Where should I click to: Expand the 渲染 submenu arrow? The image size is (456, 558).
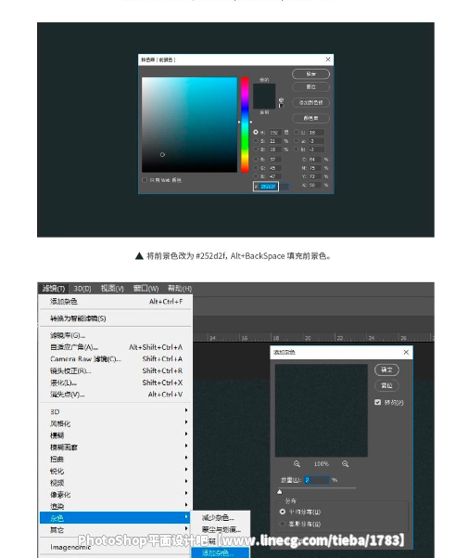186,505
